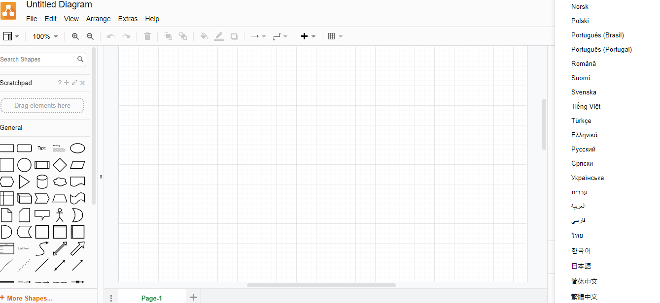Image resolution: width=660 pixels, height=303 pixels.
Task: Click into the Search Shapes field
Action: tap(37, 59)
